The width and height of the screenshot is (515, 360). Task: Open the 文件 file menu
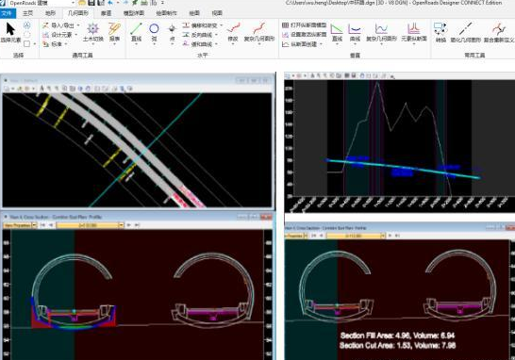[7, 13]
